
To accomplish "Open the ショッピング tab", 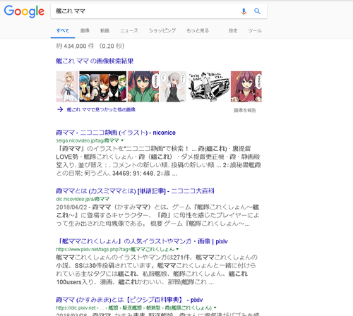I will (162, 30).
